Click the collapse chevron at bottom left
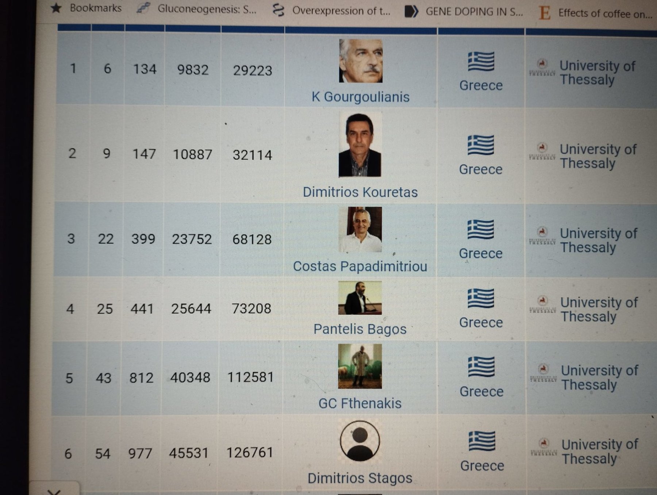 pyautogui.click(x=54, y=491)
